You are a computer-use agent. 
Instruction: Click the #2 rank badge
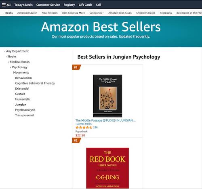point(76,141)
